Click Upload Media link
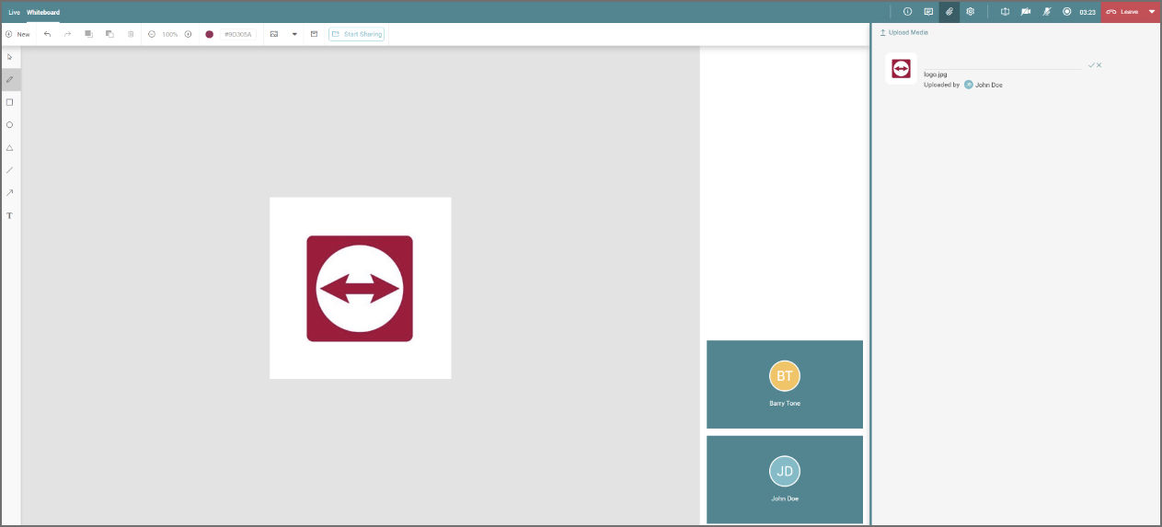This screenshot has width=1162, height=527. (x=904, y=32)
